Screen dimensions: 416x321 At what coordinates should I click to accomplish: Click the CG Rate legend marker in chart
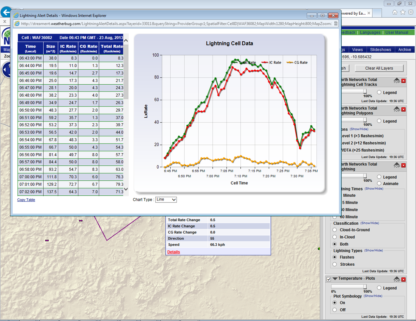coord(290,62)
